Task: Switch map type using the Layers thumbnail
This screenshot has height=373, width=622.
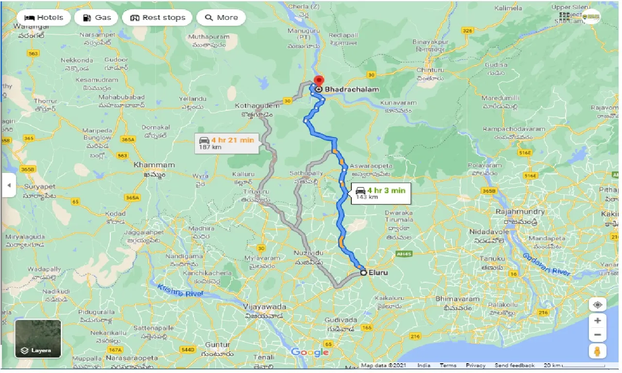Action: pyautogui.click(x=38, y=339)
